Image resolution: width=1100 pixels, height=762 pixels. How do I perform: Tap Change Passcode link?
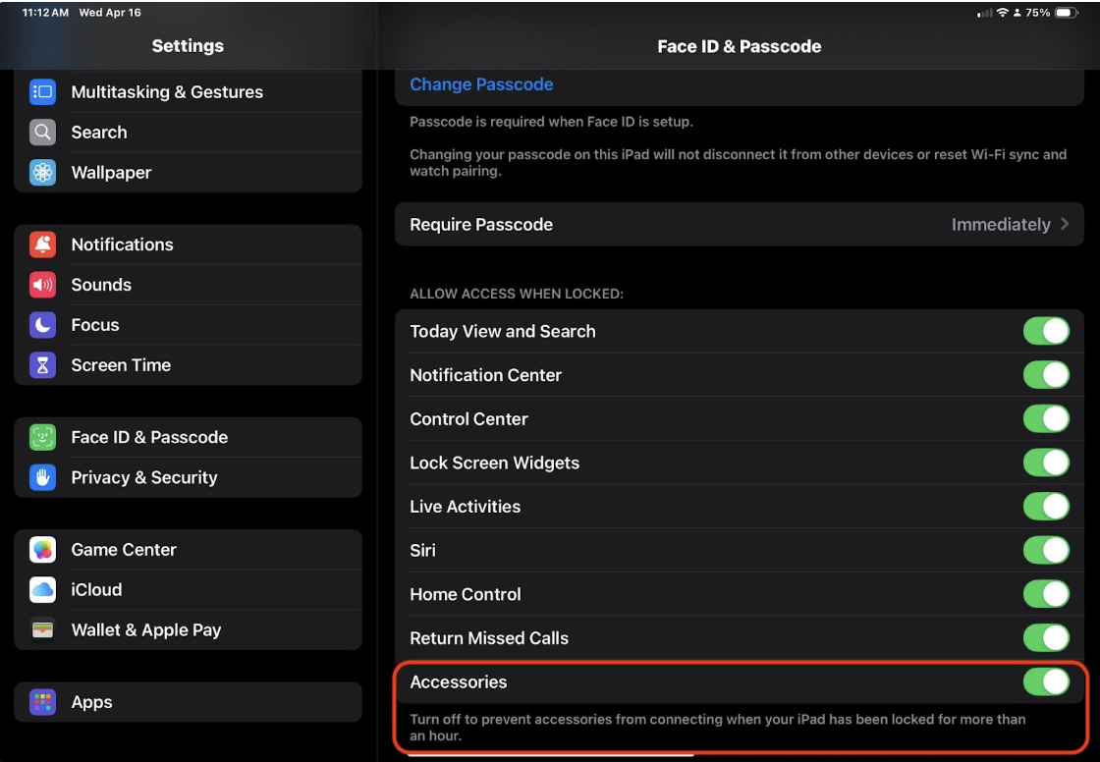click(x=481, y=84)
